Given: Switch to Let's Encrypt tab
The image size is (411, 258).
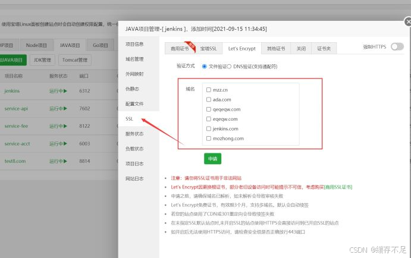Looking at the screenshot, I should click(242, 49).
